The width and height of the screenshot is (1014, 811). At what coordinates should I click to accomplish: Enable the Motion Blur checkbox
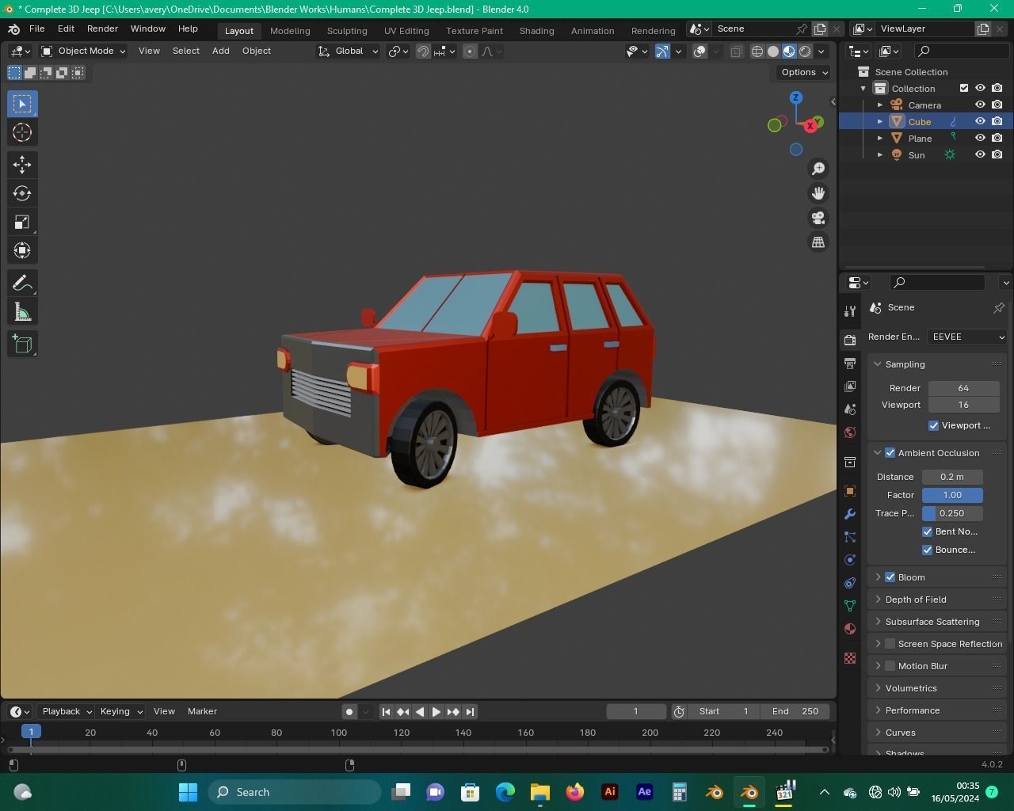[x=890, y=666]
